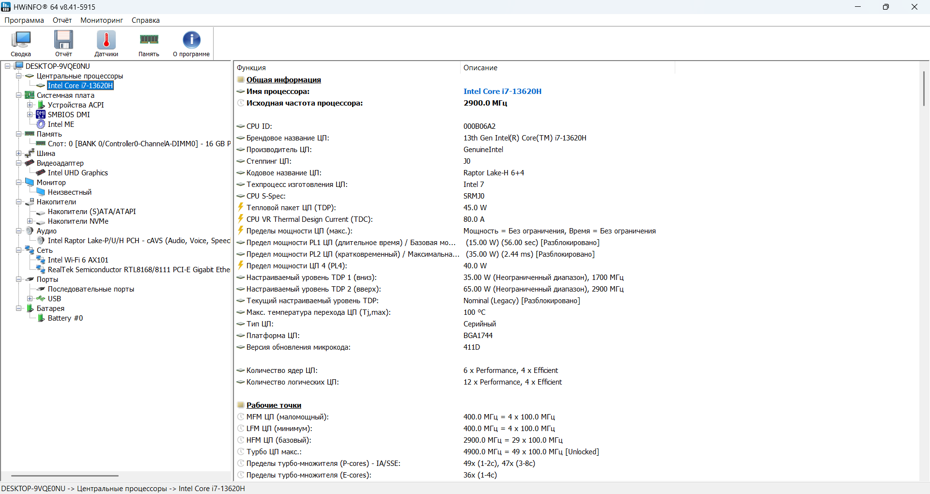930x494 pixels.
Task: Open the Сводка summary toolbar icon
Action: [x=21, y=40]
